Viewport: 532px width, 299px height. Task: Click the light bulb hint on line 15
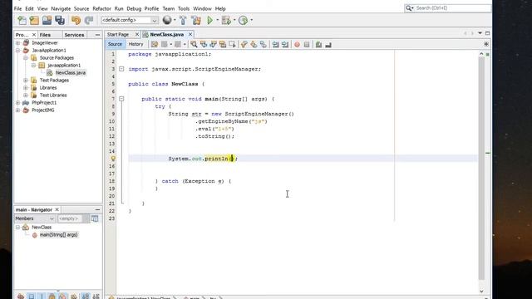tap(113, 159)
